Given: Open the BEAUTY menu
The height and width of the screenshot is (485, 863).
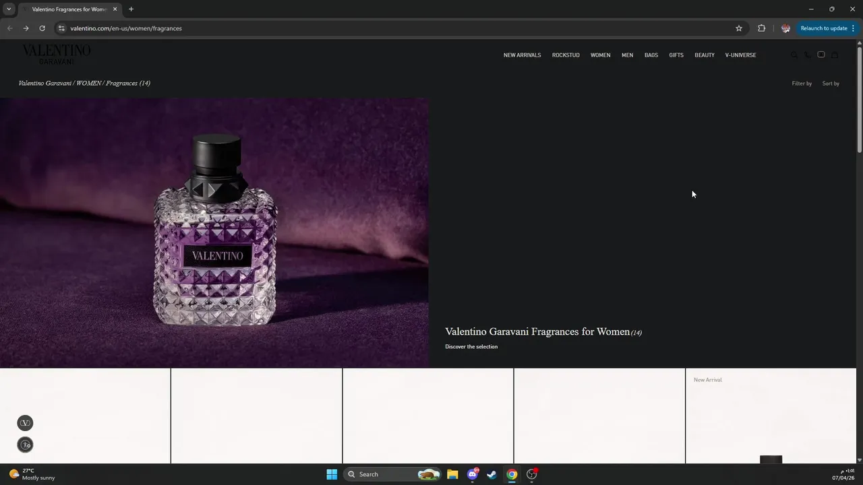Looking at the screenshot, I should 705,55.
